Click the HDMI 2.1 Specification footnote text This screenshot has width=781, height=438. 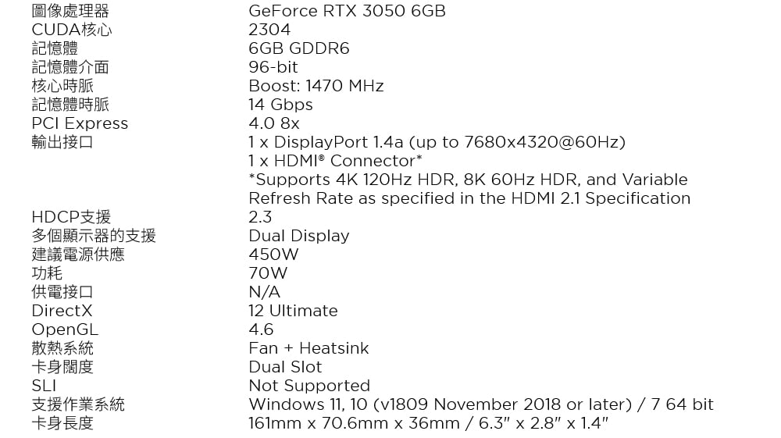tap(469, 189)
